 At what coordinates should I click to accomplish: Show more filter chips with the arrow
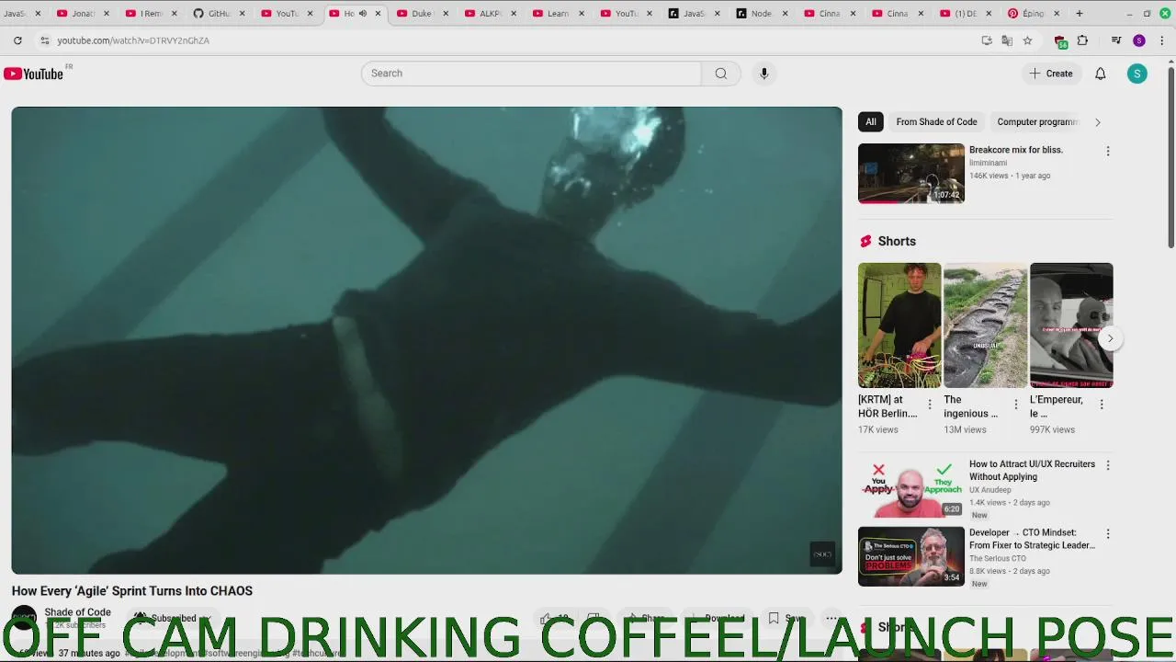pyautogui.click(x=1097, y=122)
